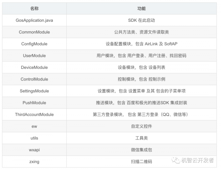221x170 pixels.
Task: Click the 名称 column header
Action: pyautogui.click(x=34, y=8)
